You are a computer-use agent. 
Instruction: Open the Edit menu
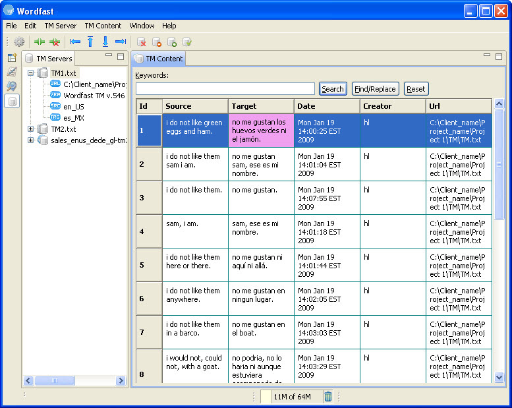30,26
